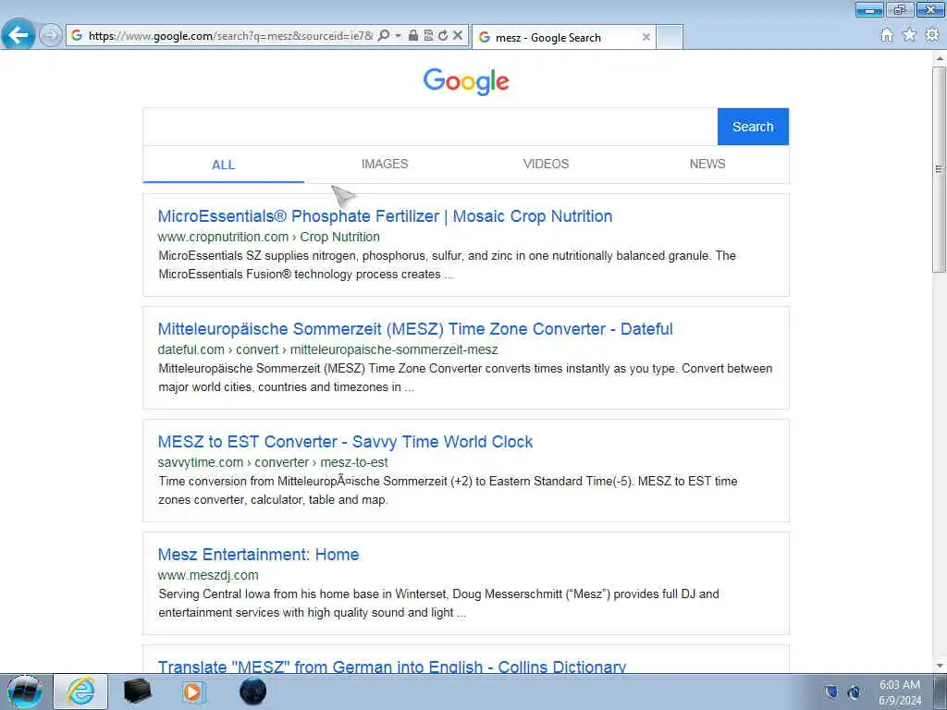Screen dimensions: 947x710
Task: Open MicroEssentials Phosphate Fertilizer result link
Action: 385,216
